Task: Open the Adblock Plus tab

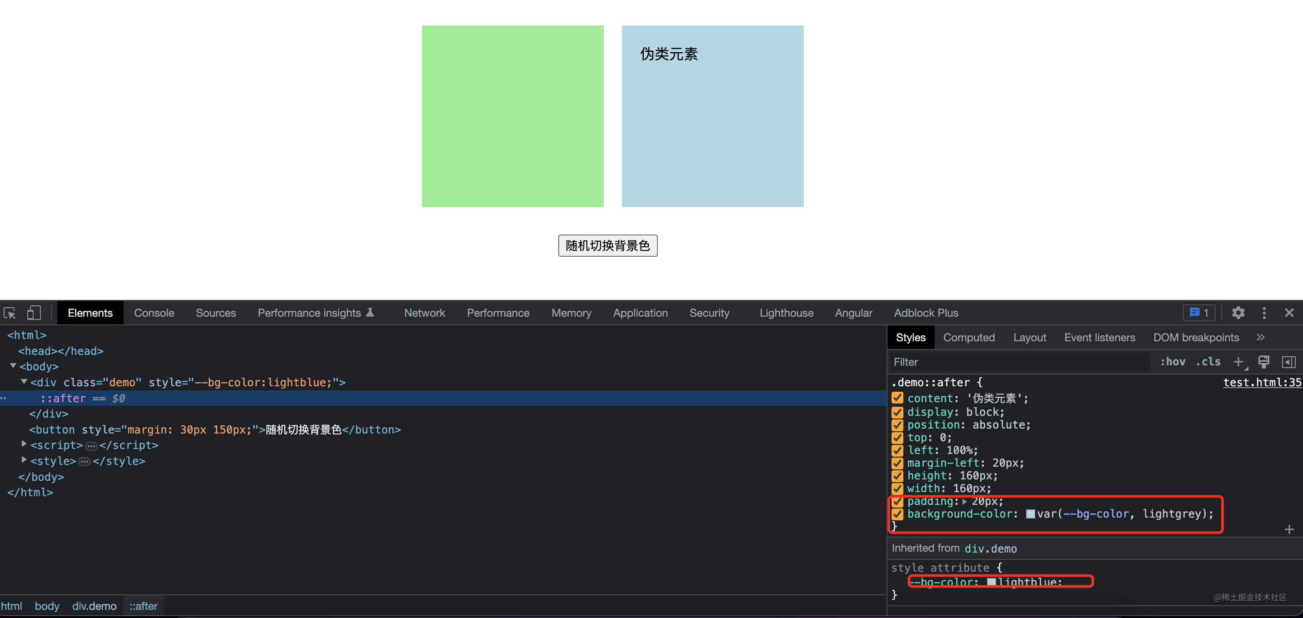Action: point(926,313)
